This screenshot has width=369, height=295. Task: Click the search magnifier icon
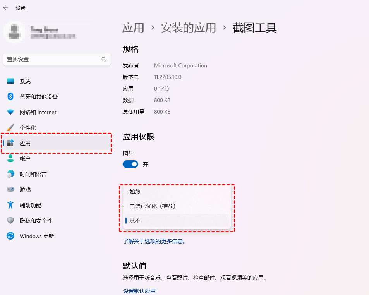pos(103,59)
